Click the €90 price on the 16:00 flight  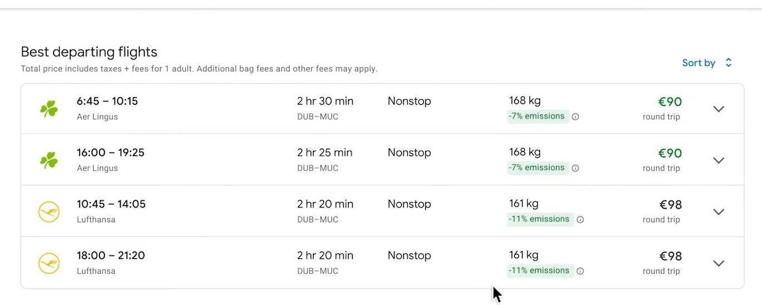(670, 153)
